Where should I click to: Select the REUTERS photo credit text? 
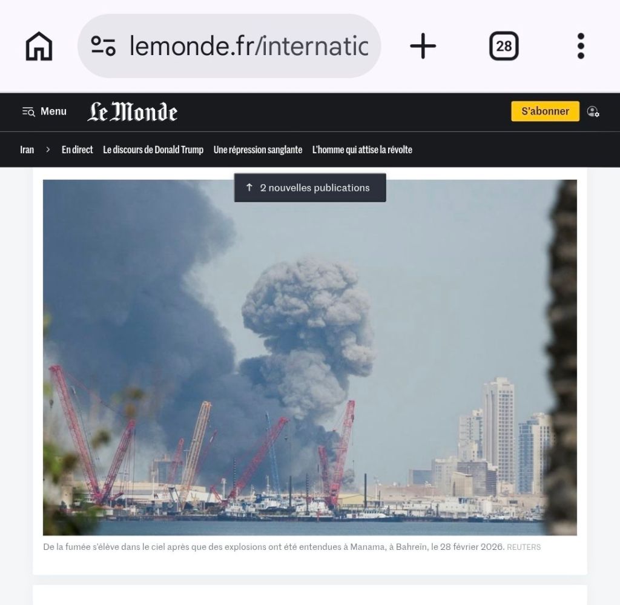pyautogui.click(x=524, y=547)
